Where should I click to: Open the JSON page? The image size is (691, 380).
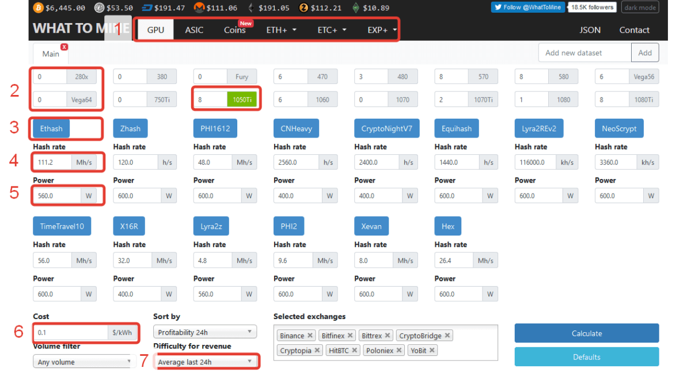pyautogui.click(x=590, y=30)
